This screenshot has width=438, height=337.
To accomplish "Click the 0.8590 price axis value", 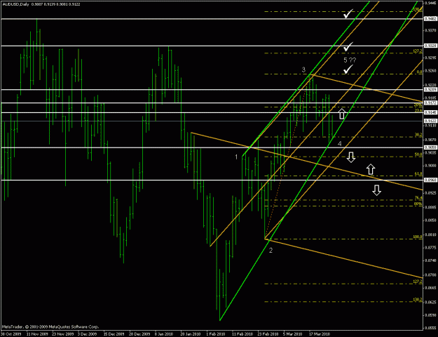I will point(430,315).
